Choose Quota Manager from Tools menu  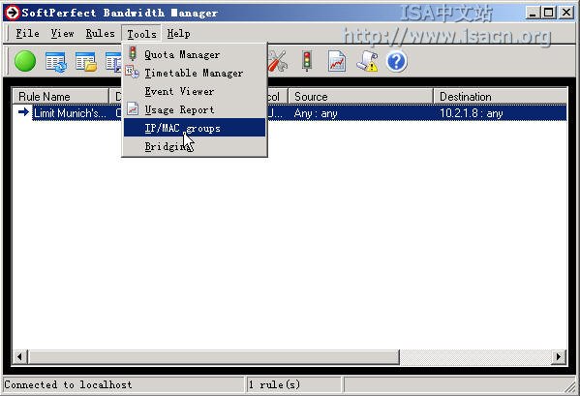pos(195,55)
